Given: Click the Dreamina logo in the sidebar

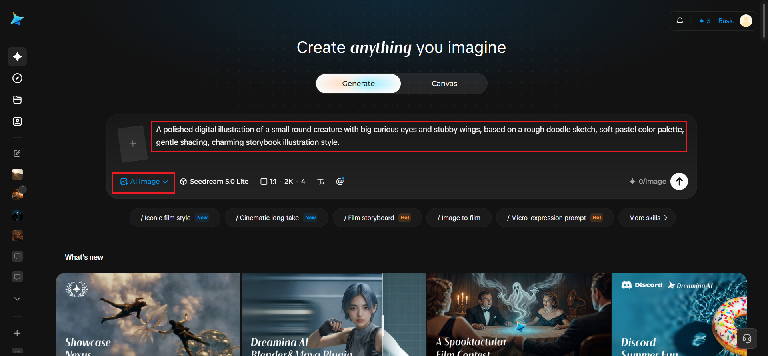Looking at the screenshot, I should tap(17, 19).
